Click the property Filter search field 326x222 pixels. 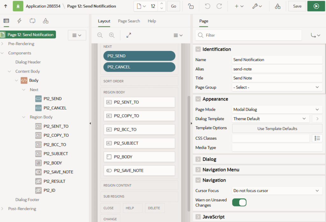pyautogui.click(x=248, y=35)
